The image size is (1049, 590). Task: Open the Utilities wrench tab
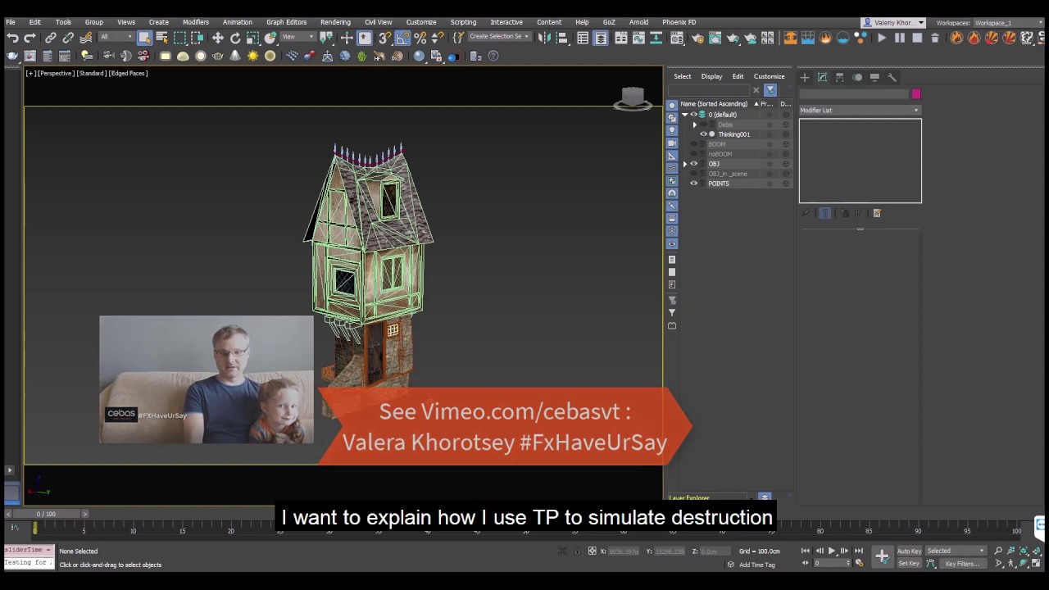[892, 77]
